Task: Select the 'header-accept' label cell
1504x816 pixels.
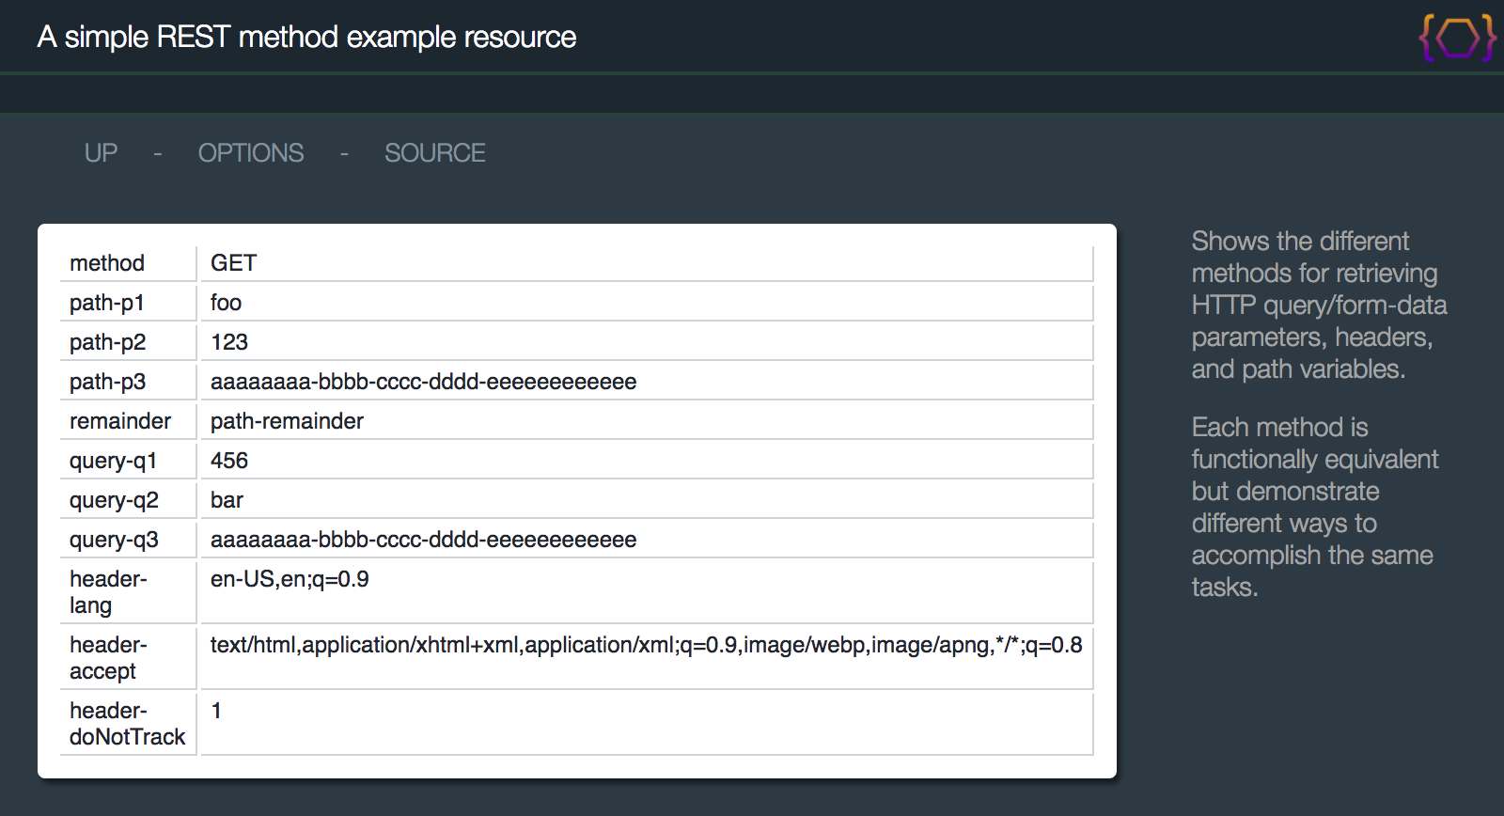Action: [128, 658]
